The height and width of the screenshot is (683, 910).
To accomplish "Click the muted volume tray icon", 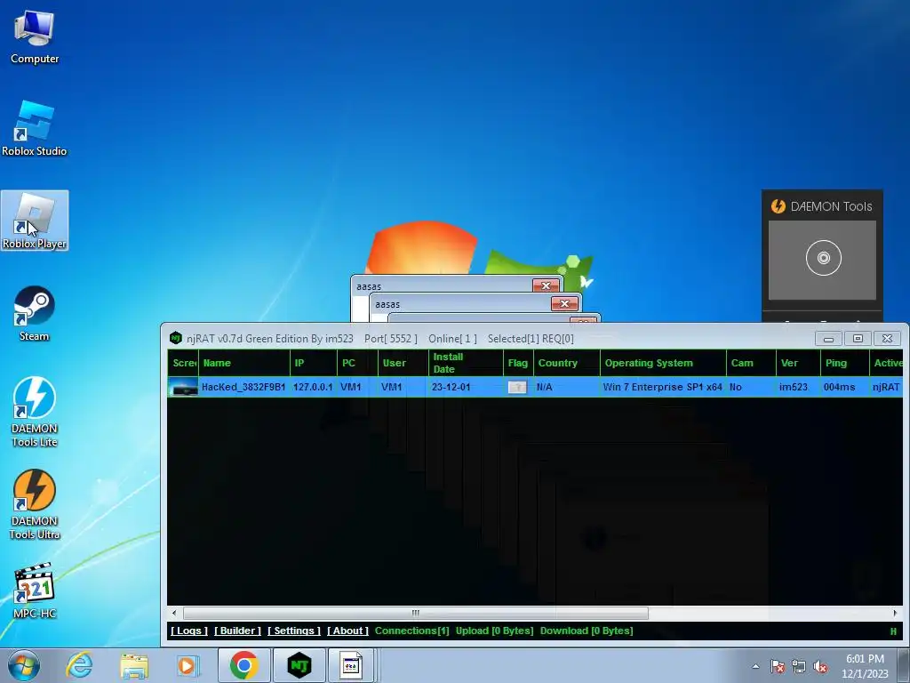I will click(820, 666).
